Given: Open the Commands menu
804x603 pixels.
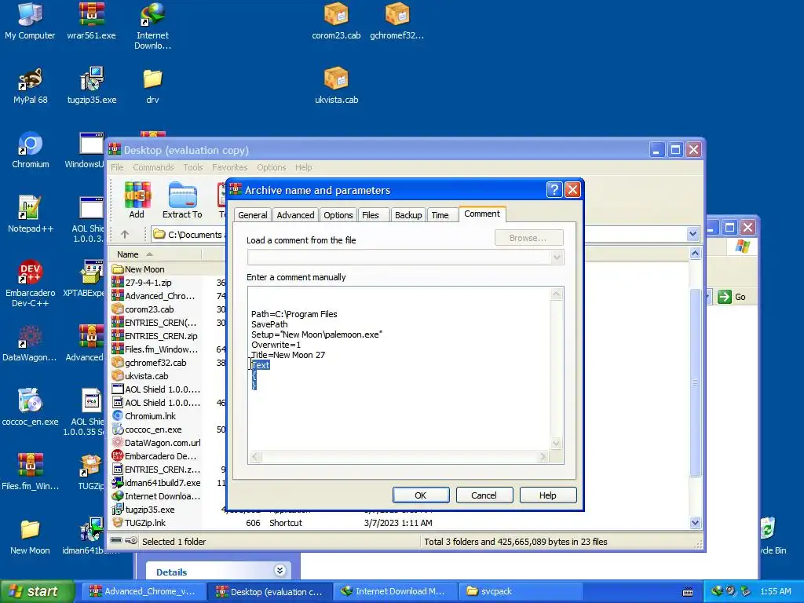Looking at the screenshot, I should [153, 167].
